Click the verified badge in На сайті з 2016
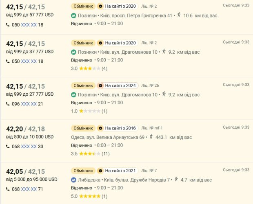 pyautogui.click(x=100, y=128)
